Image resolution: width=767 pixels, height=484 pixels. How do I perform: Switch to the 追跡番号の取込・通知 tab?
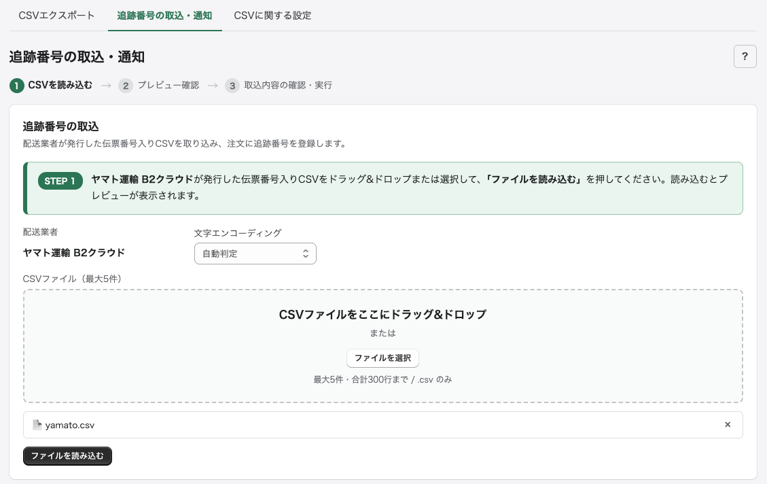165,16
